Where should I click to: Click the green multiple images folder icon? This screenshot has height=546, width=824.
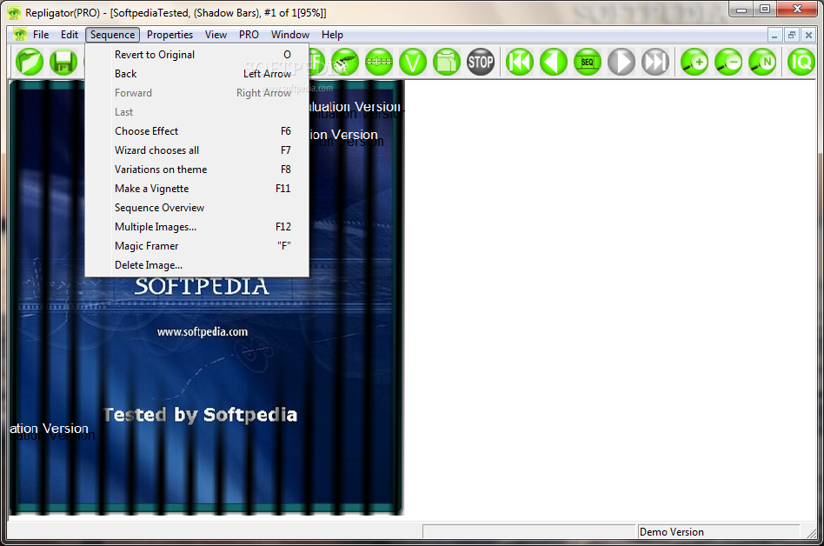(447, 62)
